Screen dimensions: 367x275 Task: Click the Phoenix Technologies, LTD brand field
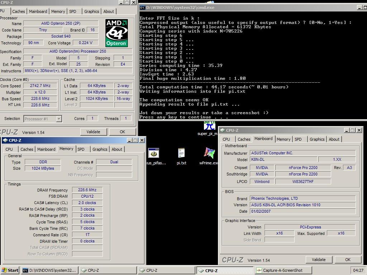click(302, 198)
